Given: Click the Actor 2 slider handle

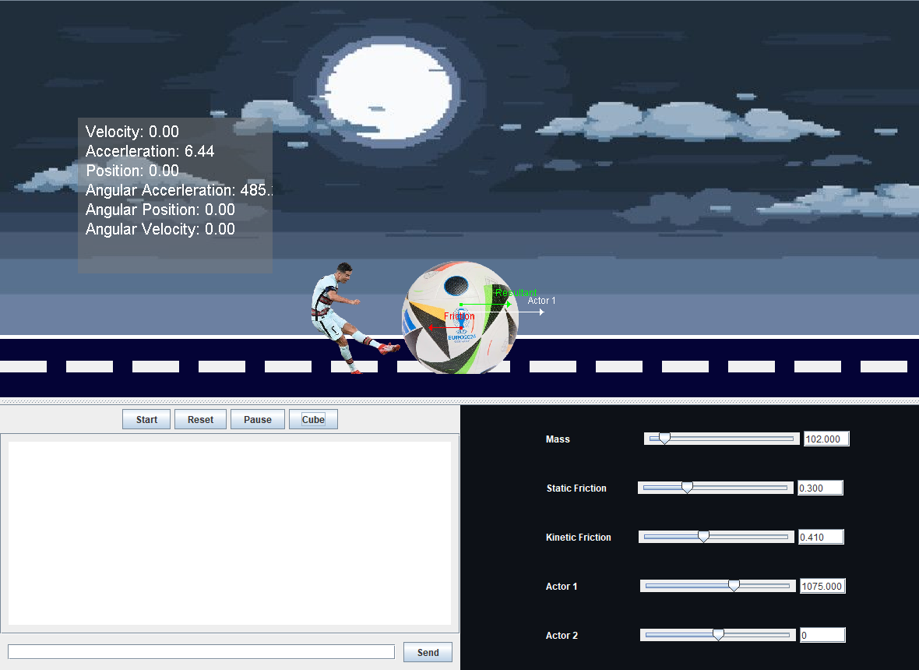Looking at the screenshot, I should (718, 635).
